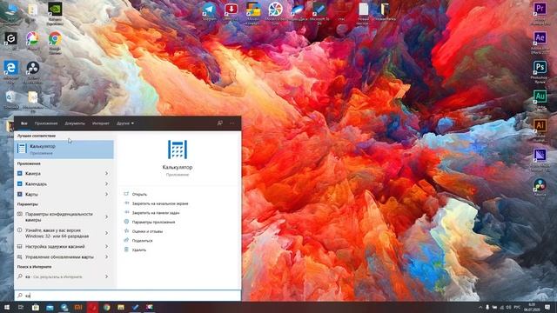
Task: Open the NVIDIA GeForce Experience shortcut
Action: [x=55, y=10]
